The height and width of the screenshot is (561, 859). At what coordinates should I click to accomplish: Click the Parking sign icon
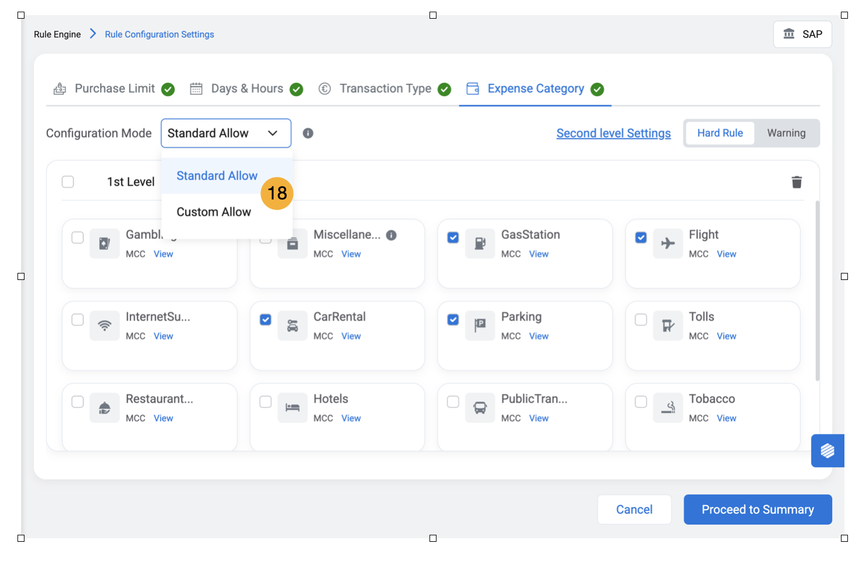(480, 326)
